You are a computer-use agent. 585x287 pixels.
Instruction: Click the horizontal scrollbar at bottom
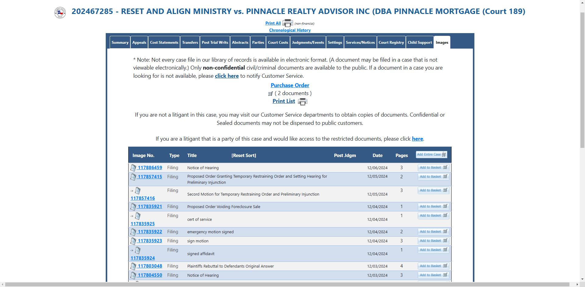coord(287,285)
